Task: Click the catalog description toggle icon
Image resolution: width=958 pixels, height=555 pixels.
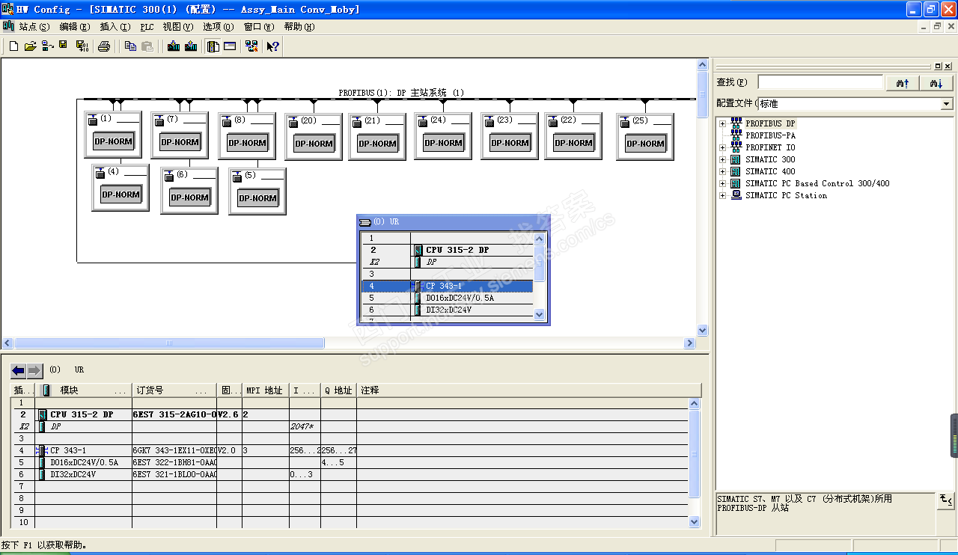Action: tap(946, 500)
